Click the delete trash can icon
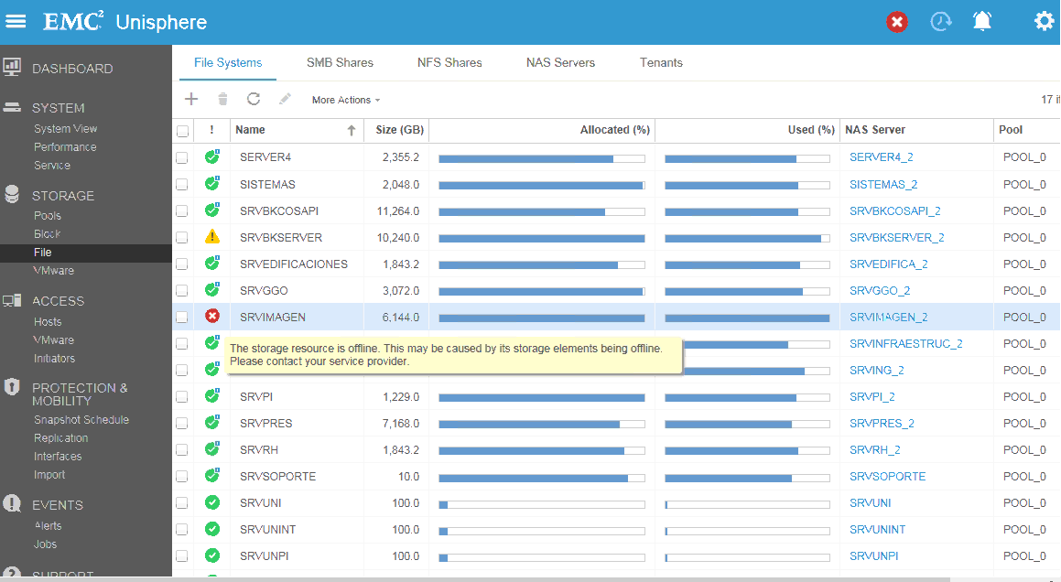This screenshot has height=582, width=1061. click(x=222, y=100)
